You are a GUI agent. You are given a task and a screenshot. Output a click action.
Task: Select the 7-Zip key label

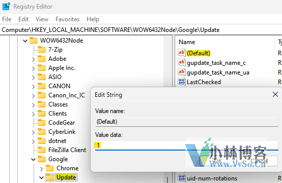pyautogui.click(x=55, y=50)
